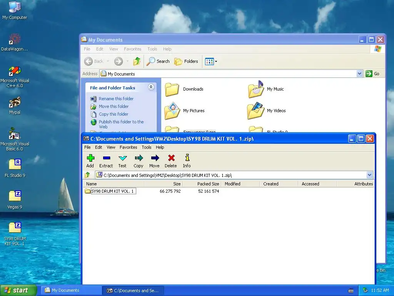The width and height of the screenshot is (394, 296).
Task: Sort by Name column header
Action: click(x=114, y=184)
